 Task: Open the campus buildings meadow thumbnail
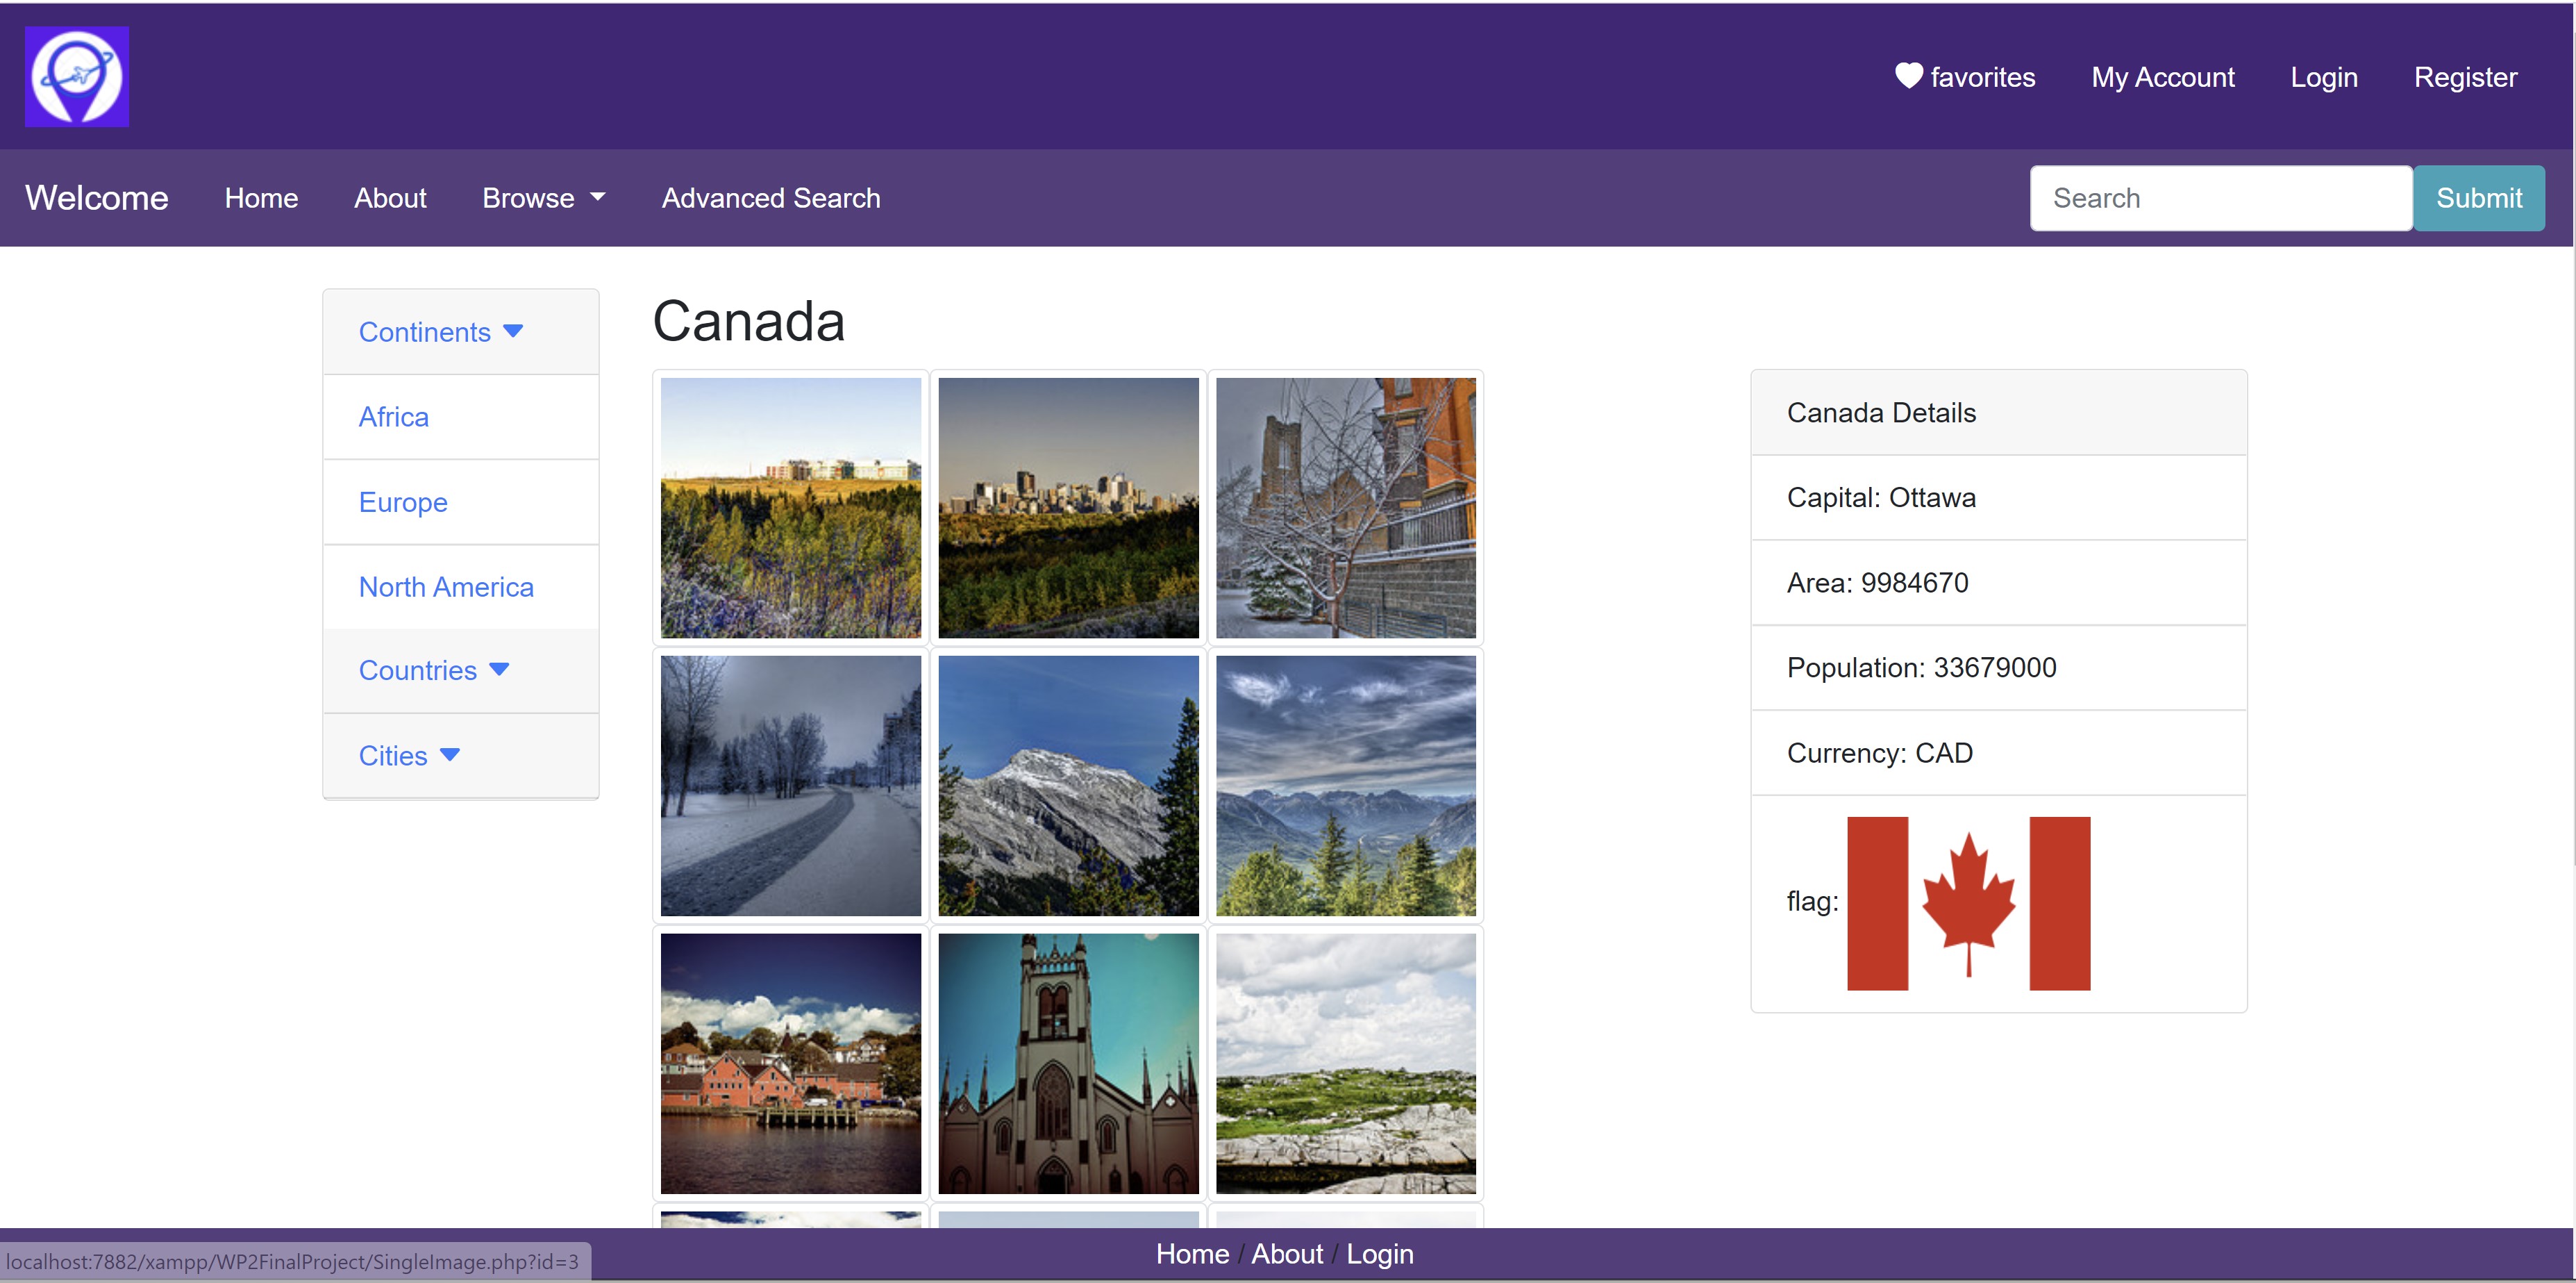790,507
